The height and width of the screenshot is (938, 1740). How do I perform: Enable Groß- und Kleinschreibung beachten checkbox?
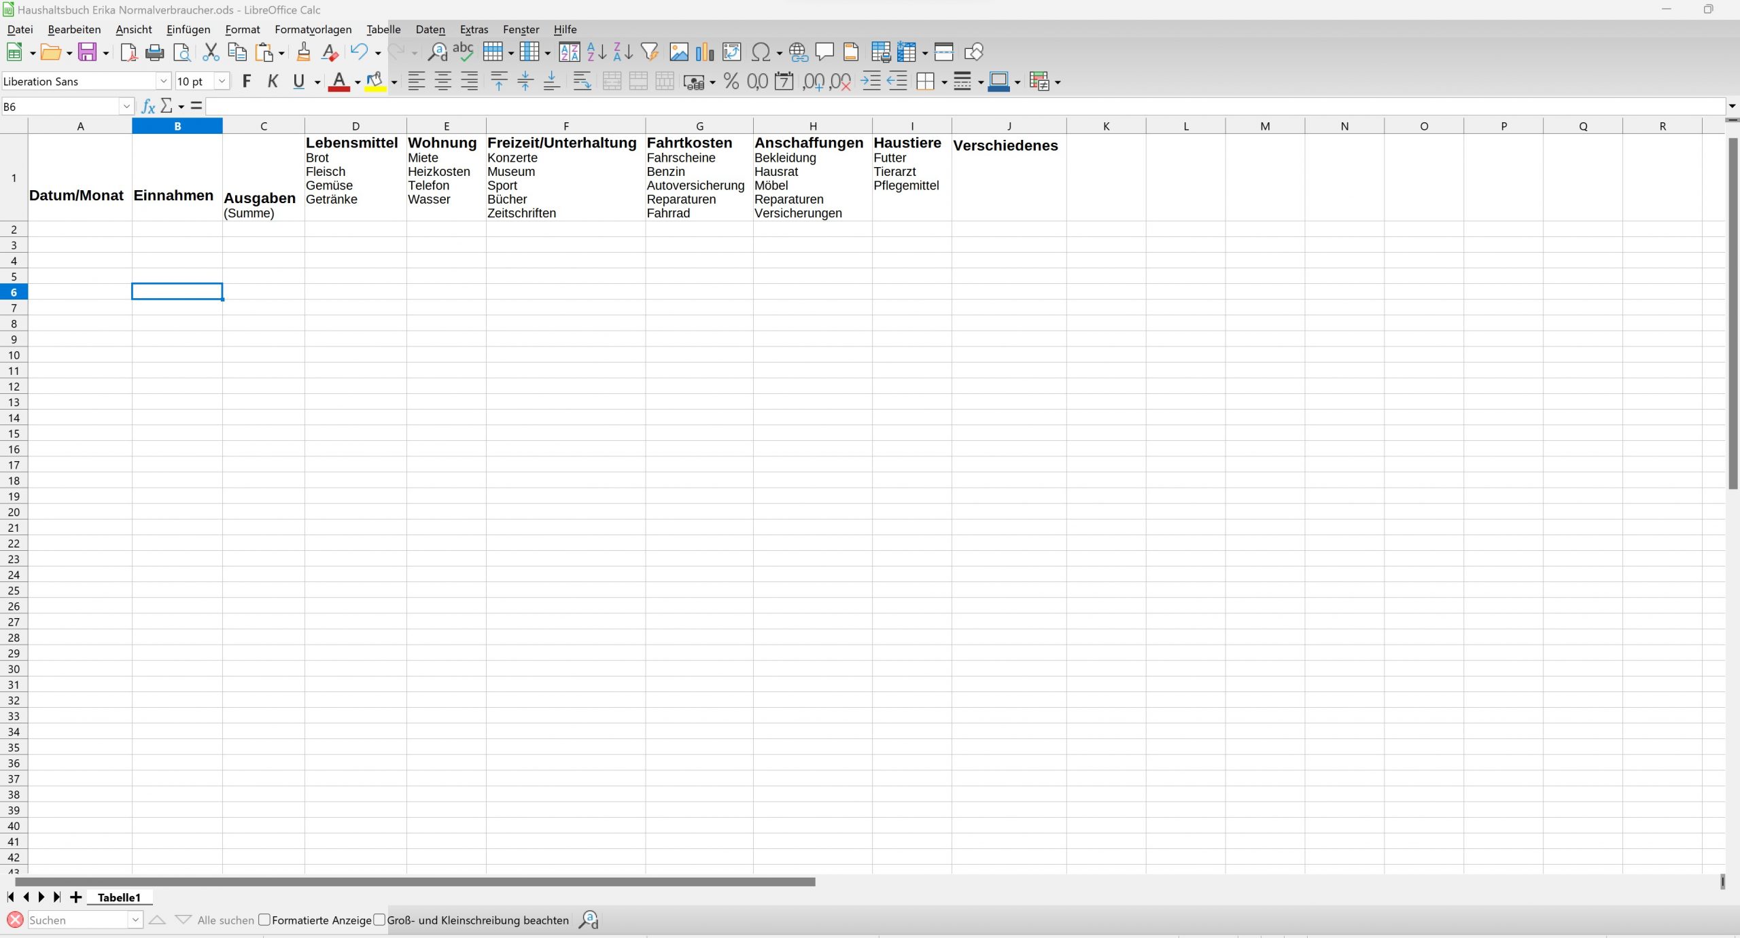coord(380,920)
